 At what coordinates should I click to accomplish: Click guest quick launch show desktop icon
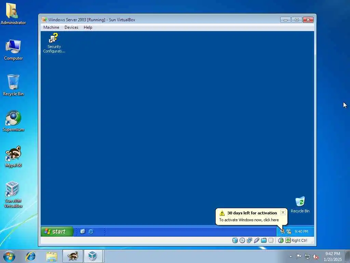pos(83,231)
